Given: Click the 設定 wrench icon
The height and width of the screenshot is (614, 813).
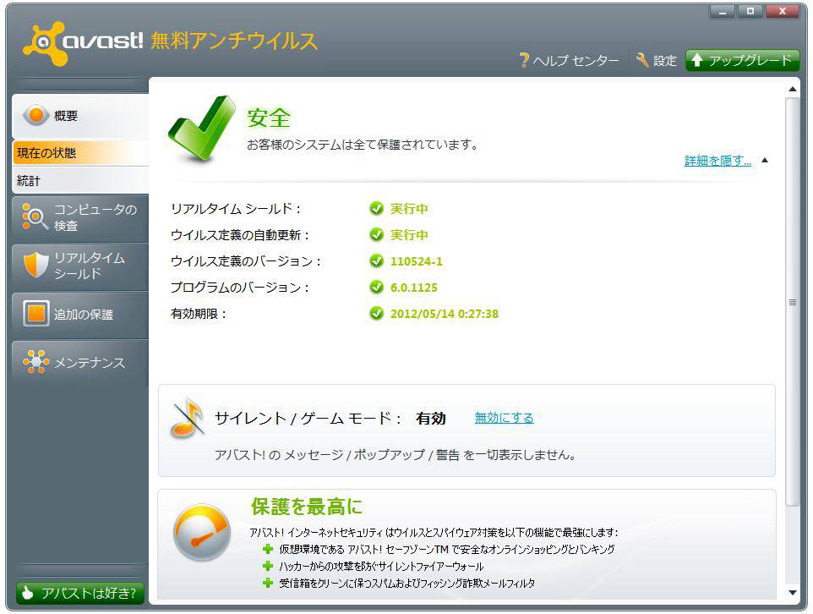Looking at the screenshot, I should pyautogui.click(x=642, y=60).
